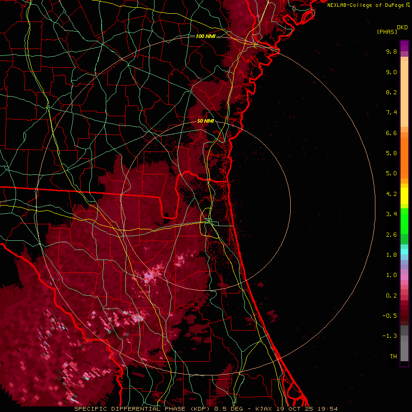The image size is (412, 412).
Task: Click the "DKD" legend label
Action: [402, 27]
